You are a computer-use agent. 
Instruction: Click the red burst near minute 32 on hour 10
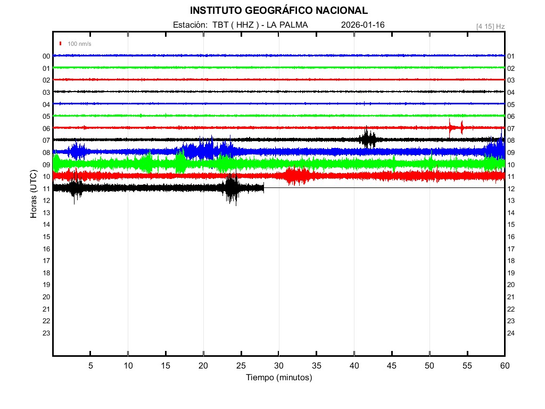tap(295, 175)
